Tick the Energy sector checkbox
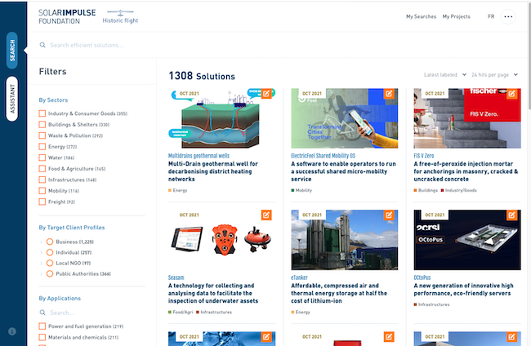This screenshot has width=531, height=346. tap(42, 146)
